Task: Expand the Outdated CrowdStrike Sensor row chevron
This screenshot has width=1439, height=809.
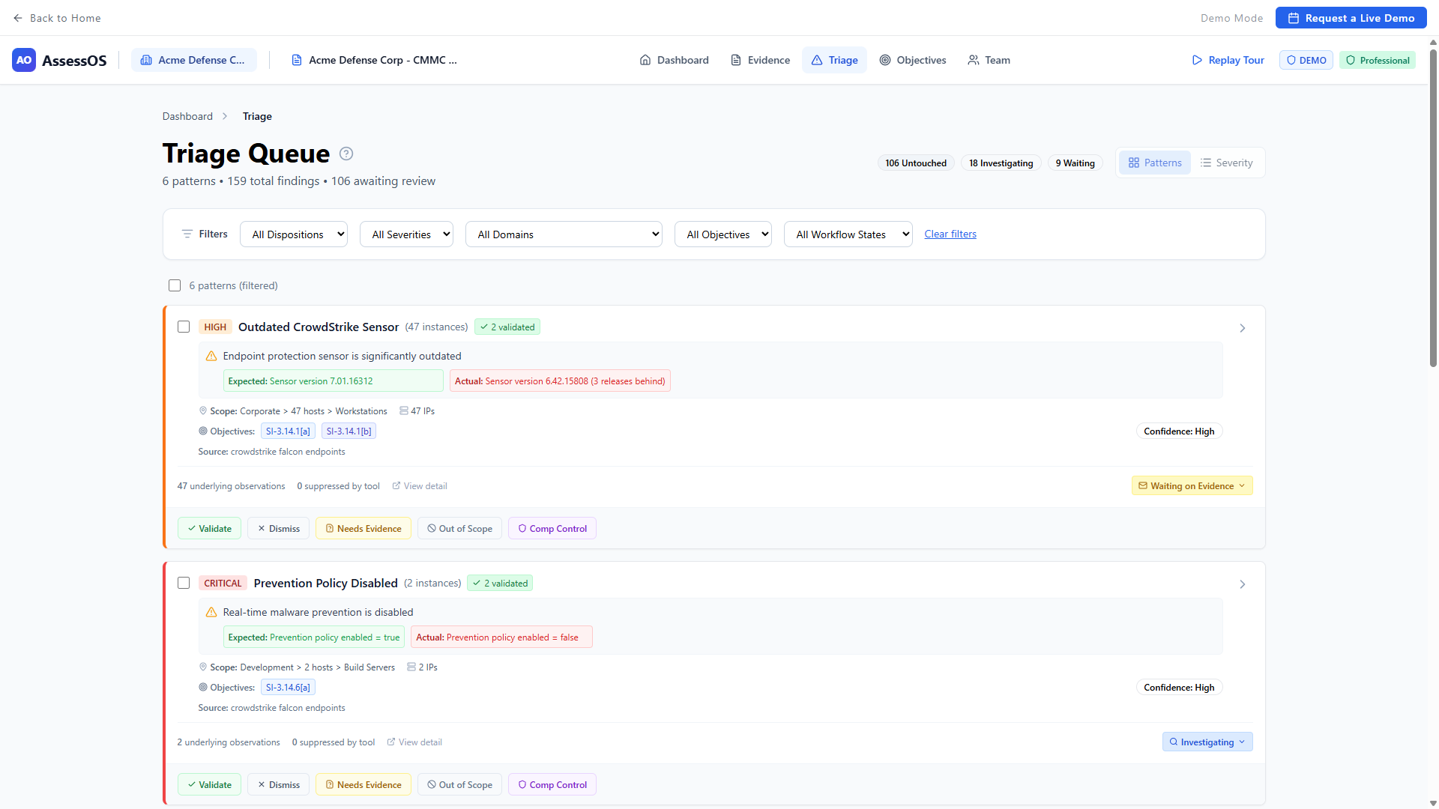Action: click(x=1242, y=328)
